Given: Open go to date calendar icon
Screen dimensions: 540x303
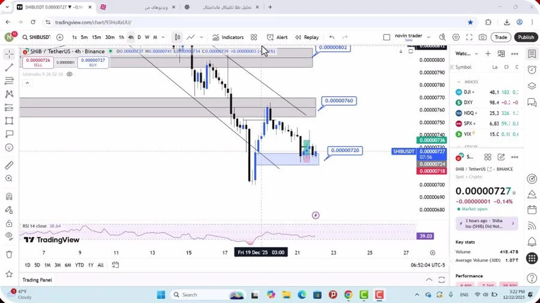Looking at the screenshot, I should tap(115, 265).
